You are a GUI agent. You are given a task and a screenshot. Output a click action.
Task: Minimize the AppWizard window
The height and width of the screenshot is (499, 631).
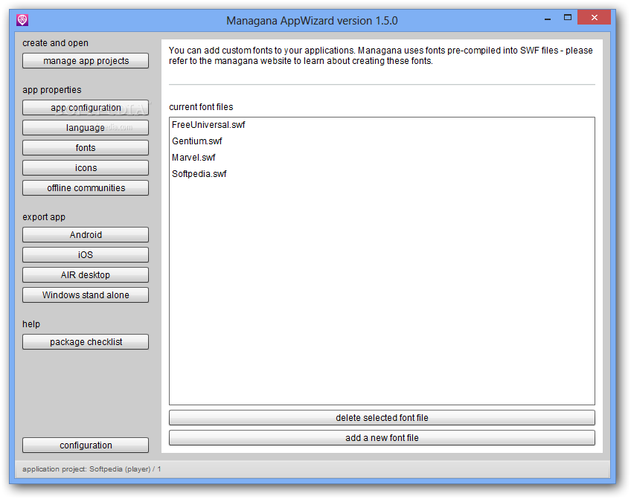coord(548,18)
